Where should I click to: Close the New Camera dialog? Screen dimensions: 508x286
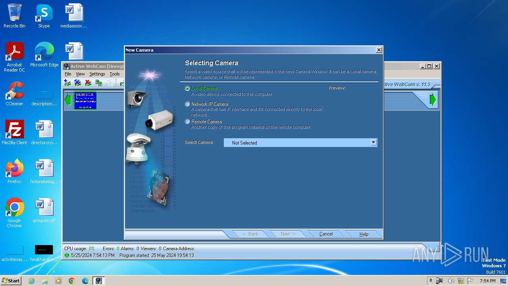tap(379, 50)
